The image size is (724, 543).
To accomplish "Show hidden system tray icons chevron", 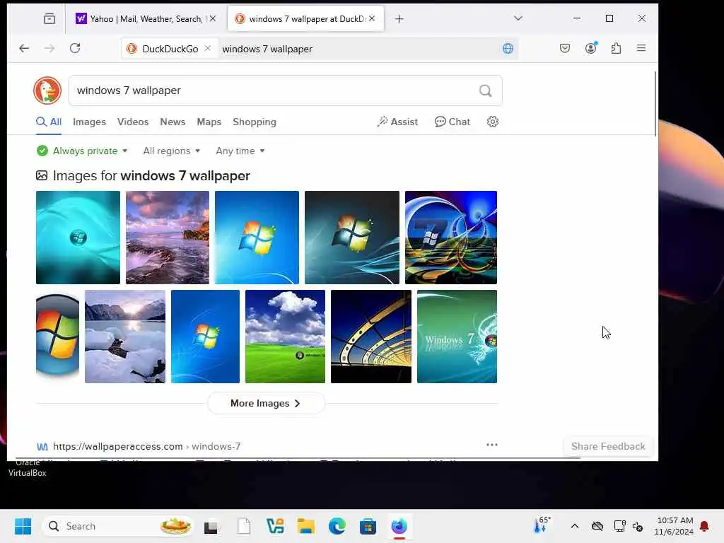I will 574,526.
